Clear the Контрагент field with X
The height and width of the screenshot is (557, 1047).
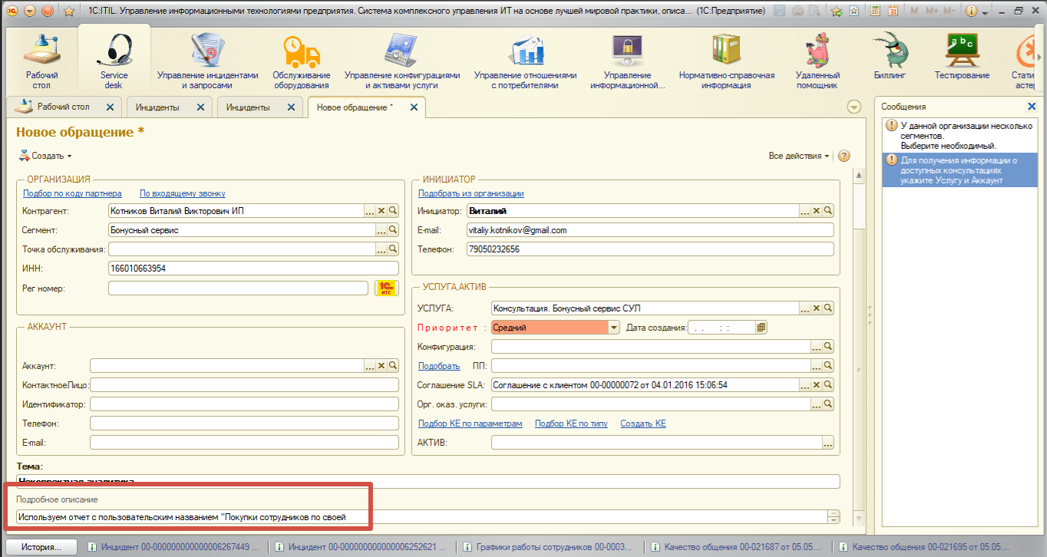[381, 211]
